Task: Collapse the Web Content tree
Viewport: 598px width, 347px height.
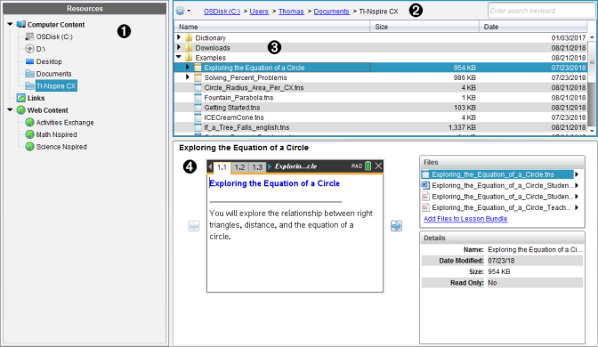Action: (x=10, y=109)
